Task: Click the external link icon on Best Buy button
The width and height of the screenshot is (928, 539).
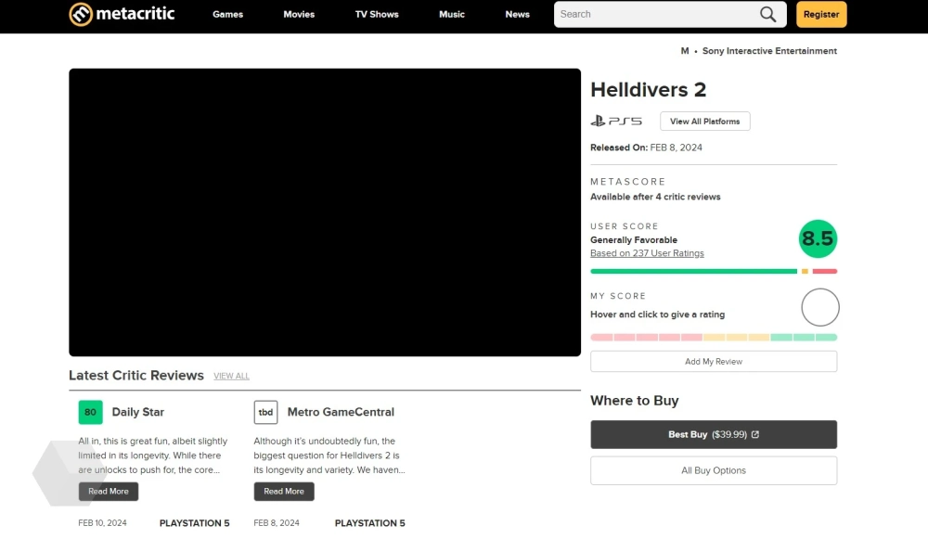Action: pos(754,434)
